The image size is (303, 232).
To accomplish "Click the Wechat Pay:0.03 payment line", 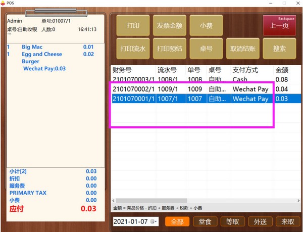I will (x=44, y=69).
